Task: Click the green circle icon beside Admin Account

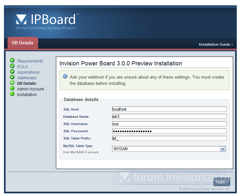Action: point(12,88)
